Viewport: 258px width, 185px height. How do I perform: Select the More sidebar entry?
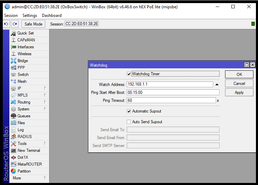pyautogui.click(x=29, y=178)
